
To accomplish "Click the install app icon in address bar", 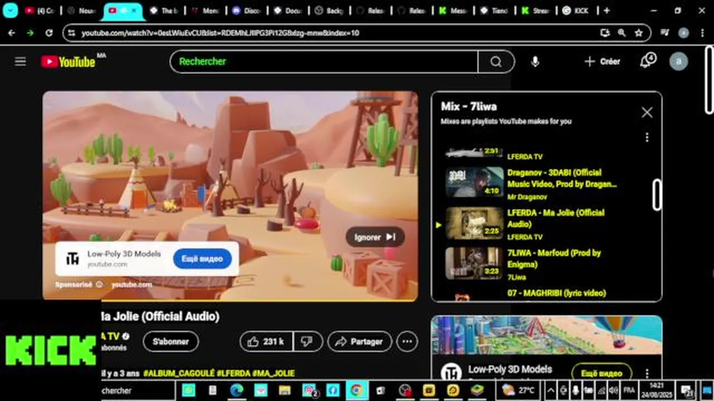I will (x=605, y=33).
